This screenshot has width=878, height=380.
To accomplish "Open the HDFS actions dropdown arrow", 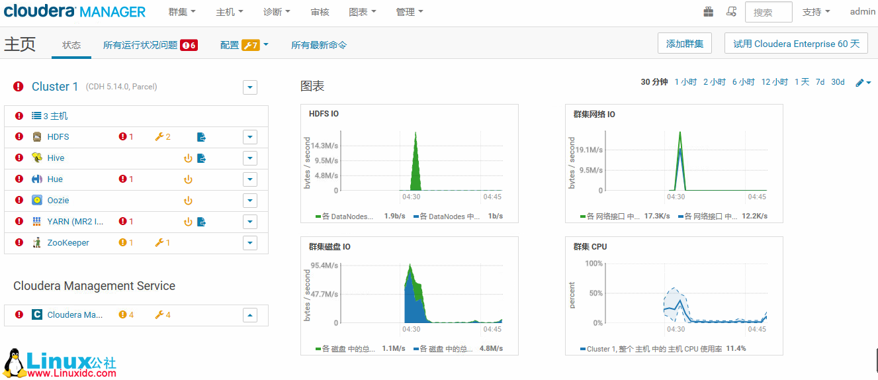I will click(x=250, y=137).
